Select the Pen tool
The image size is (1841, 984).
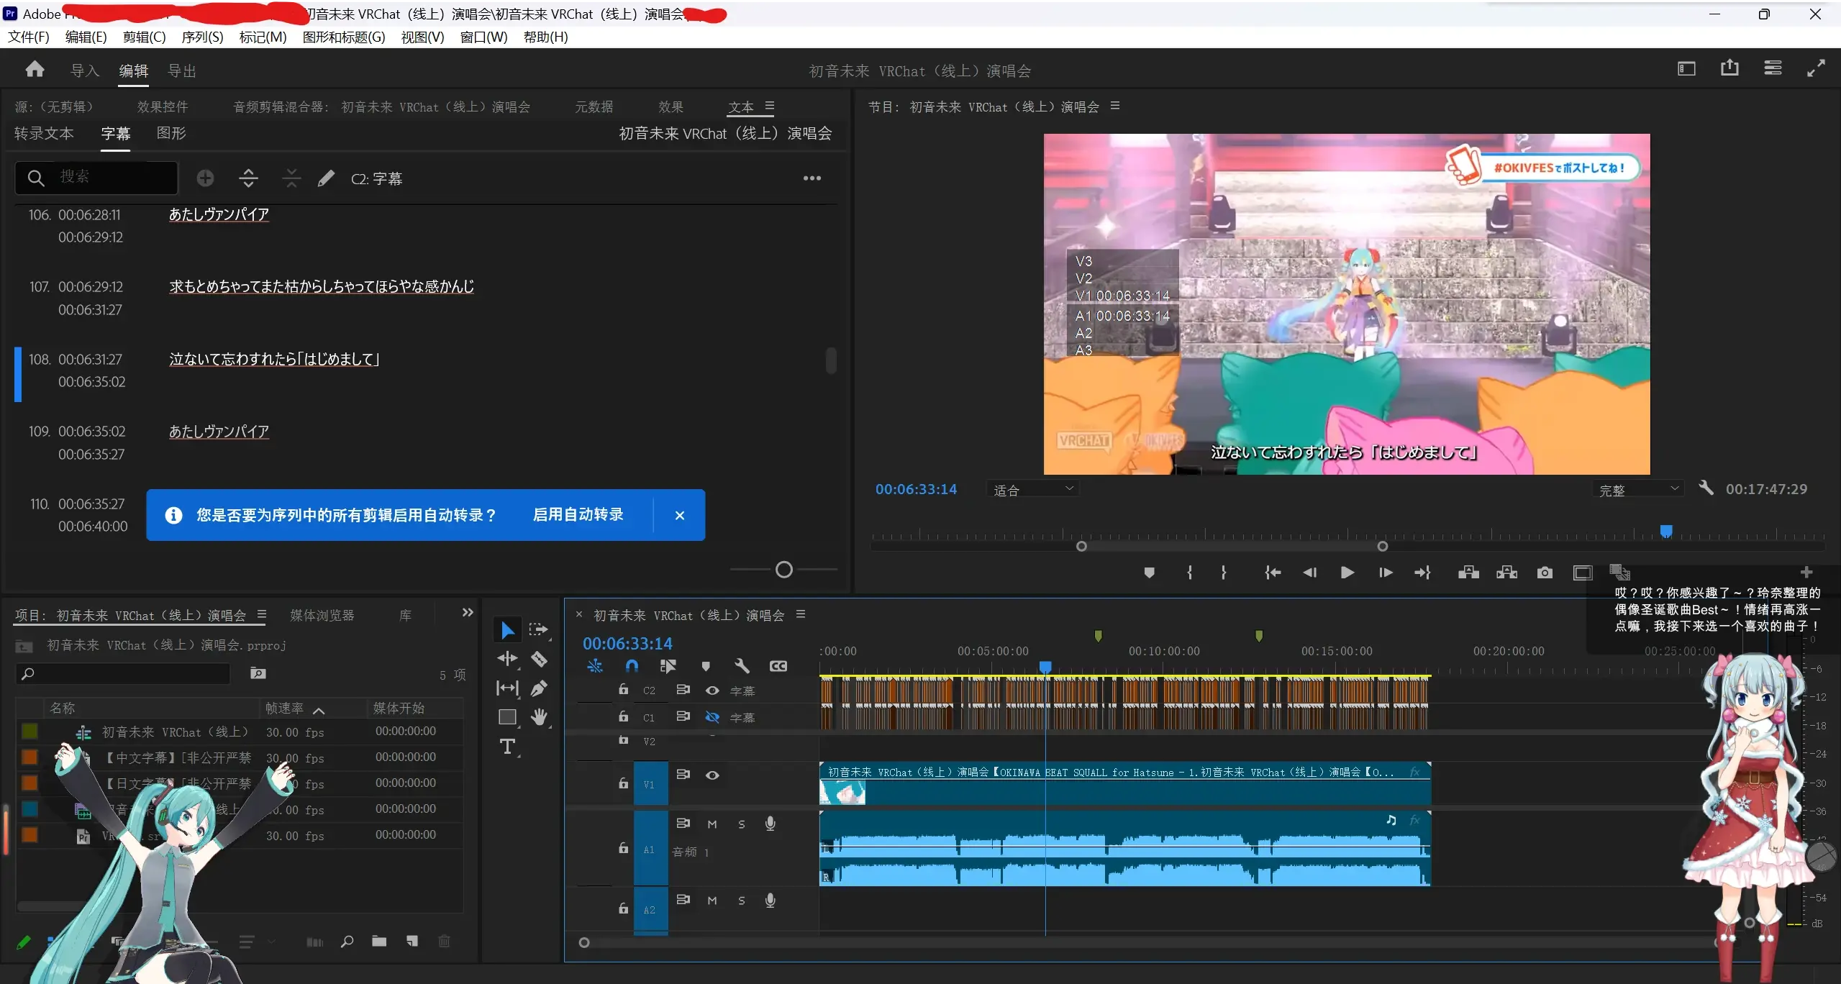pyautogui.click(x=539, y=688)
